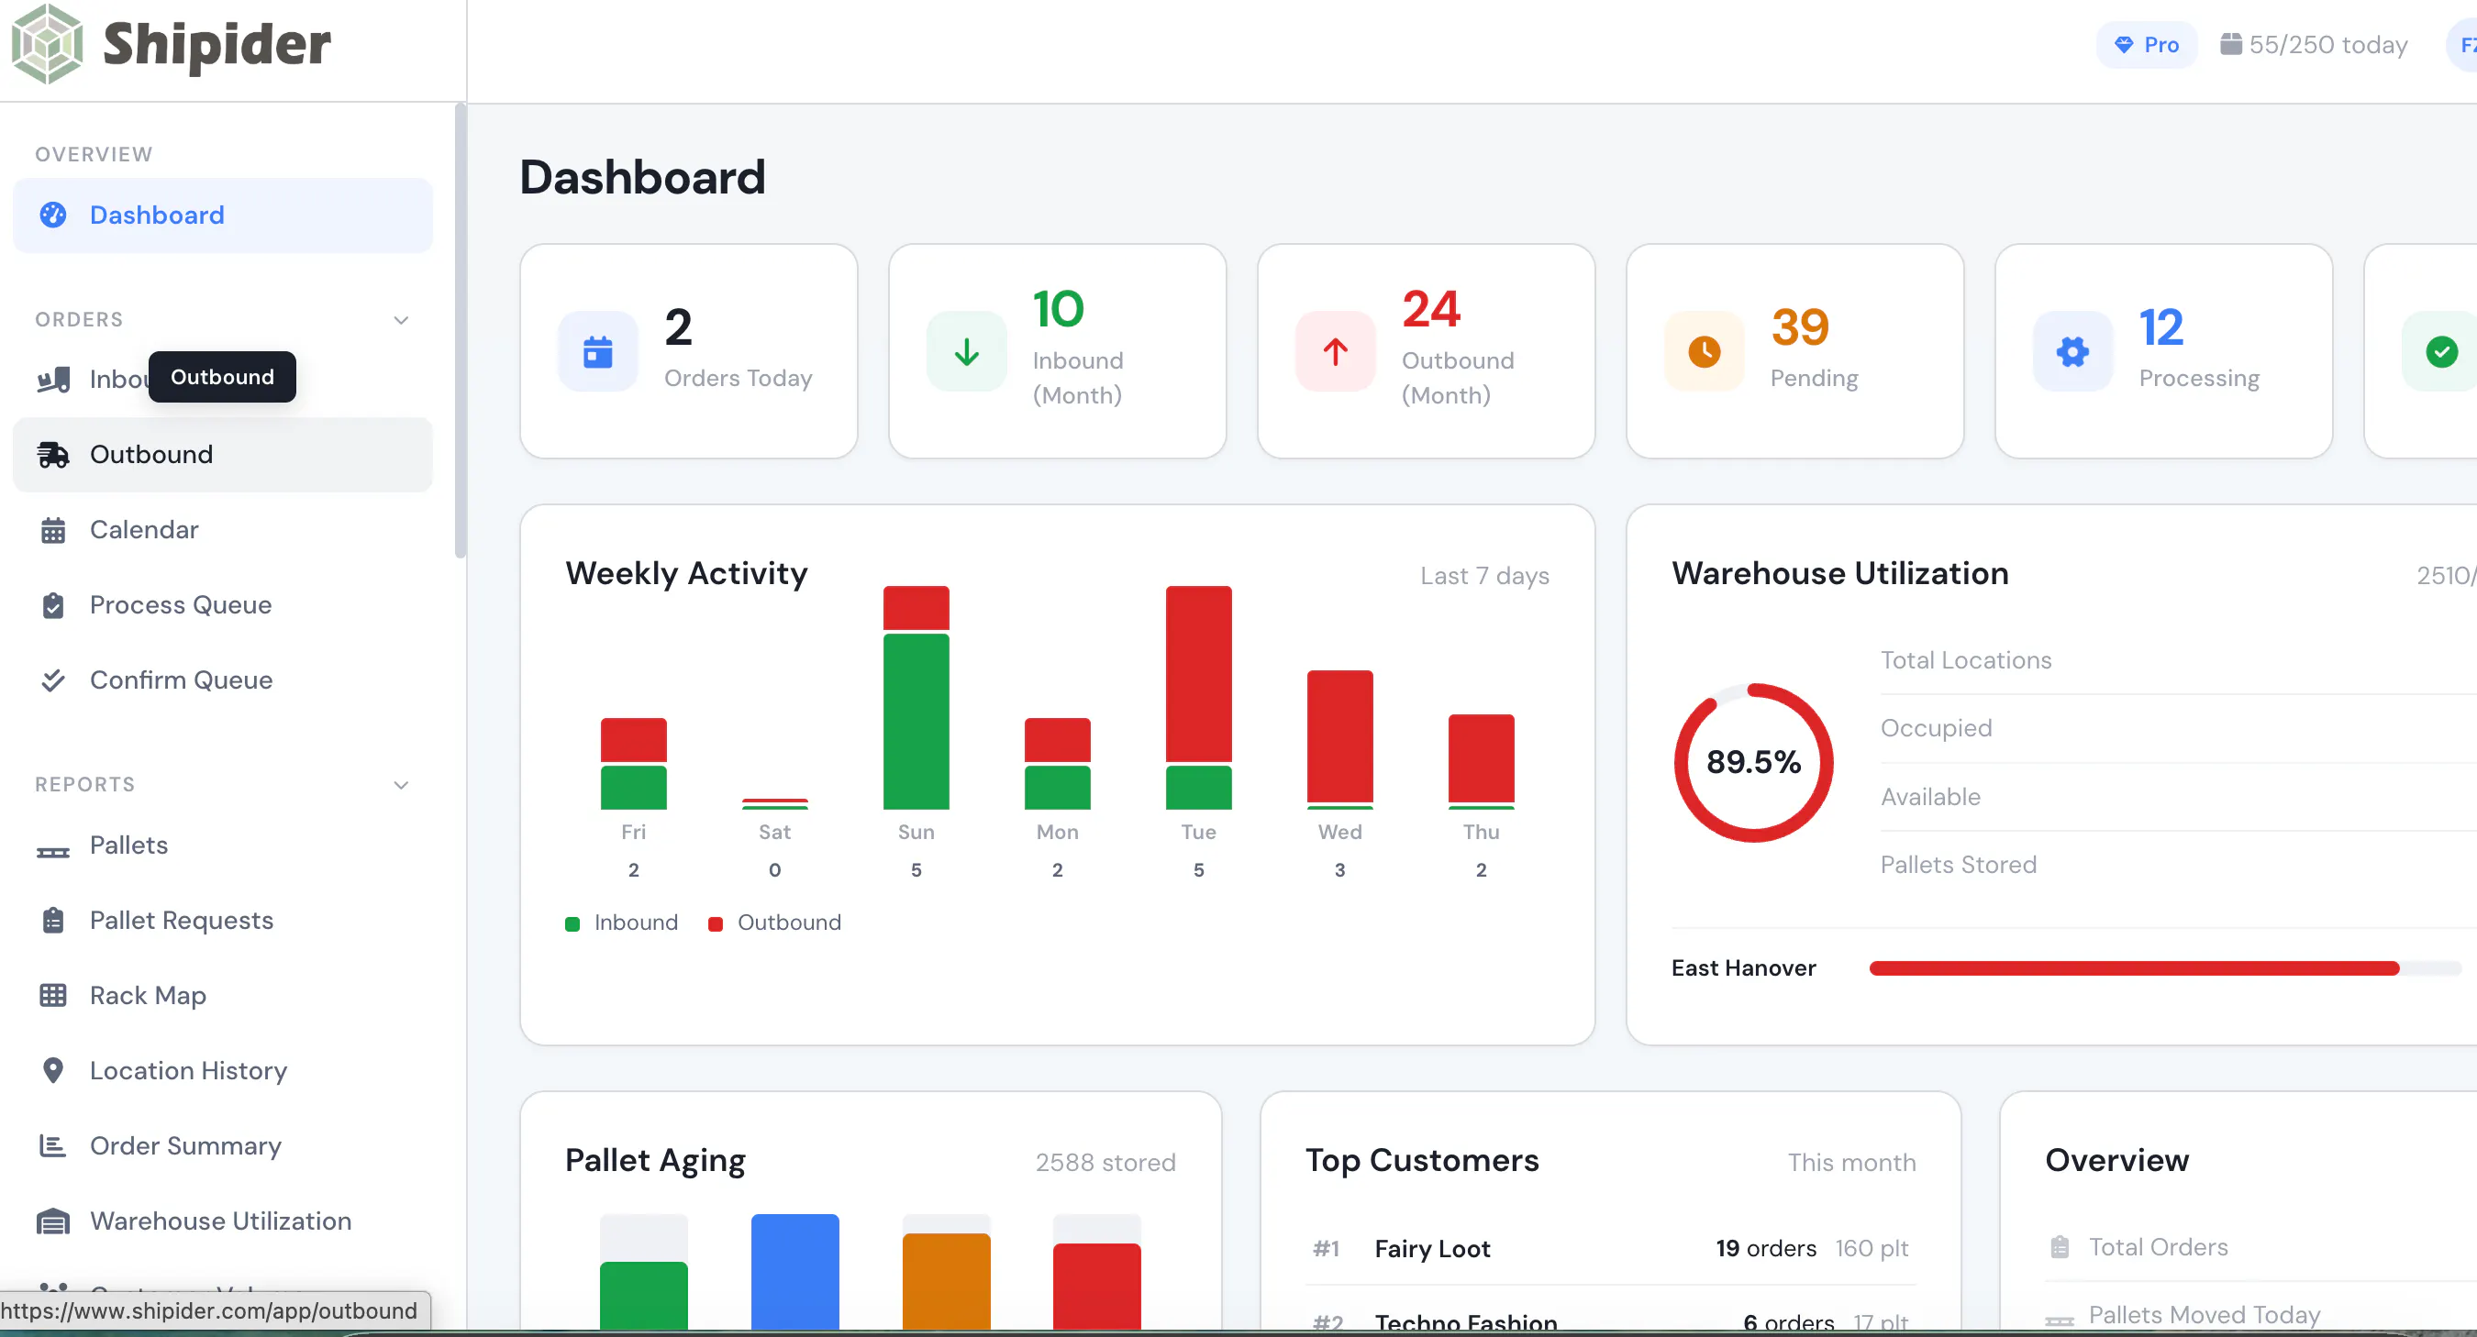2477x1337 pixels.
Task: Open the Dashboard menu item
Action: click(x=222, y=215)
